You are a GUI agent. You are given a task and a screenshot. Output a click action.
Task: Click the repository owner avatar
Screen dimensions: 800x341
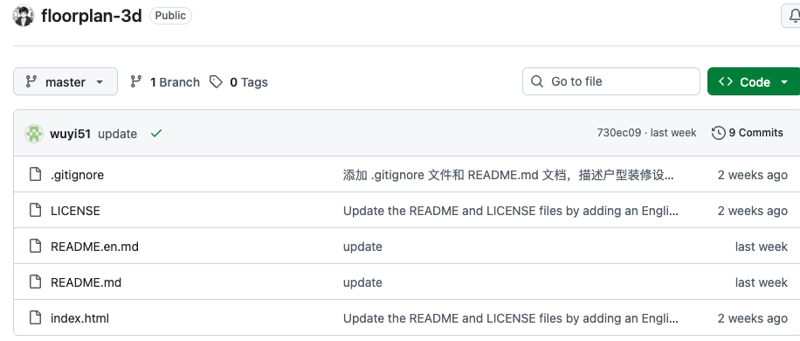24,16
